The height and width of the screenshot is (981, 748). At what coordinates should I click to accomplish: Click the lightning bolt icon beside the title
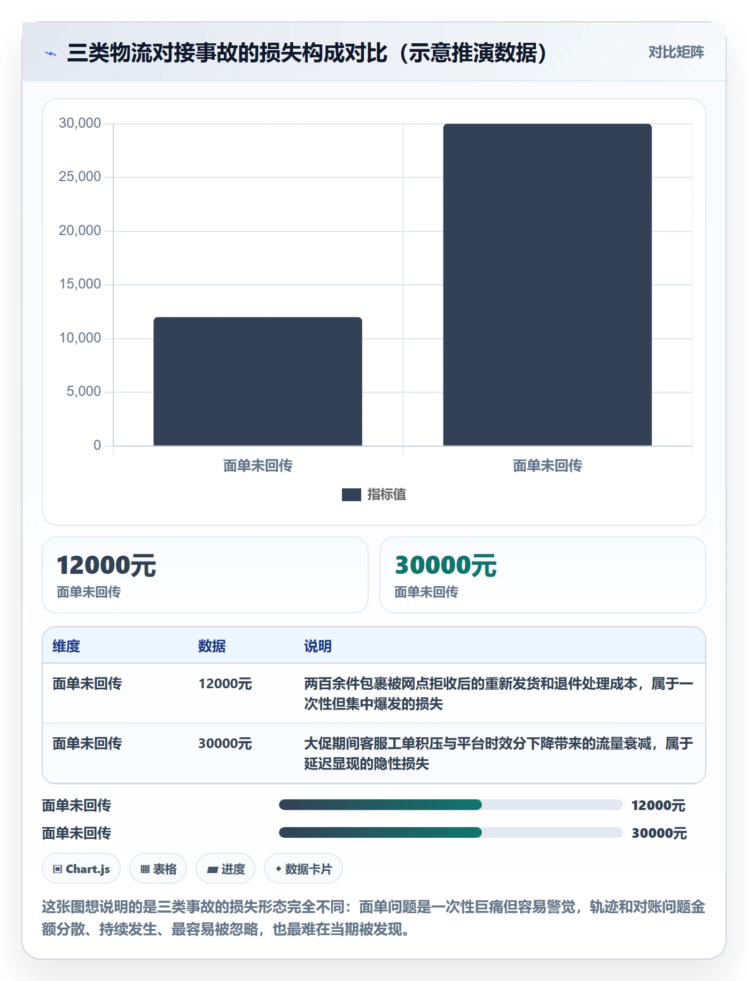pyautogui.click(x=51, y=53)
